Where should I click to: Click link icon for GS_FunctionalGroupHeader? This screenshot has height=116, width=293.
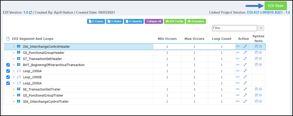[x=238, y=53]
